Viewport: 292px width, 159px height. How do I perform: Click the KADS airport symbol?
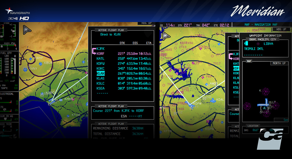[206, 84]
